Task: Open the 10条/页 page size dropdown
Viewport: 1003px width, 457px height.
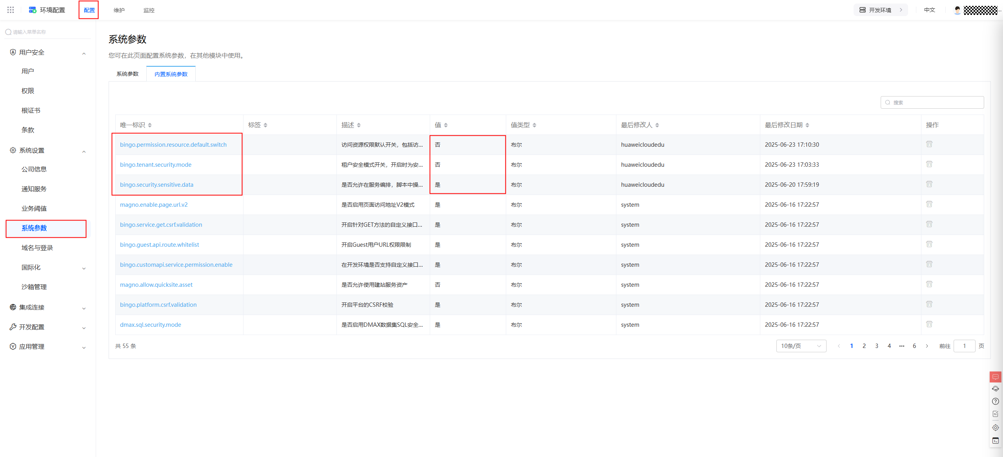Action: pyautogui.click(x=801, y=346)
